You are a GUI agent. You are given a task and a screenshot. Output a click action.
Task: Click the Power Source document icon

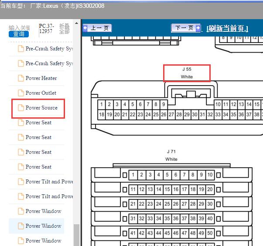[21, 108]
